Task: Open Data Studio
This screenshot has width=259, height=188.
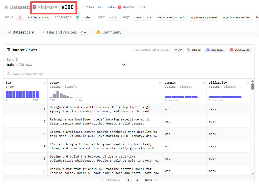Action: (240, 50)
